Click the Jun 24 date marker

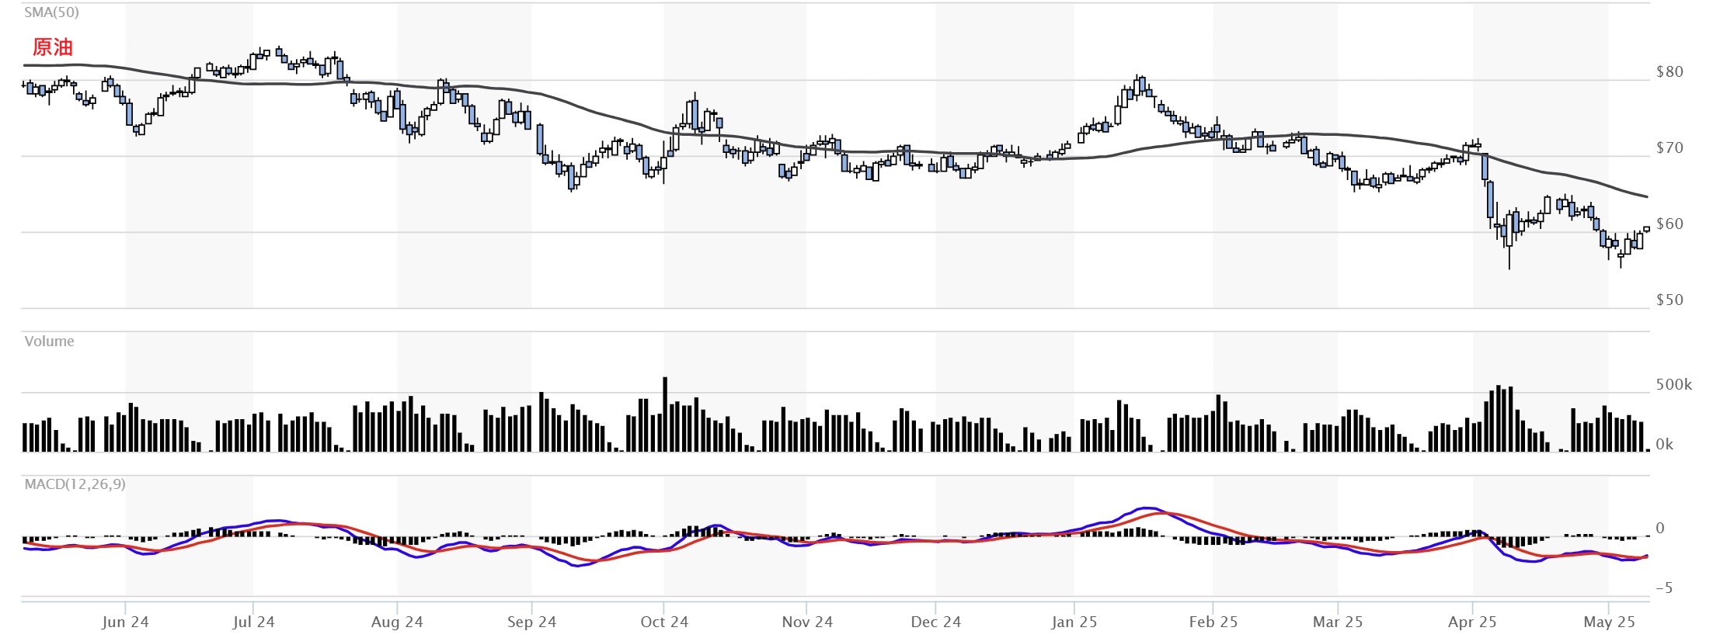point(125,622)
